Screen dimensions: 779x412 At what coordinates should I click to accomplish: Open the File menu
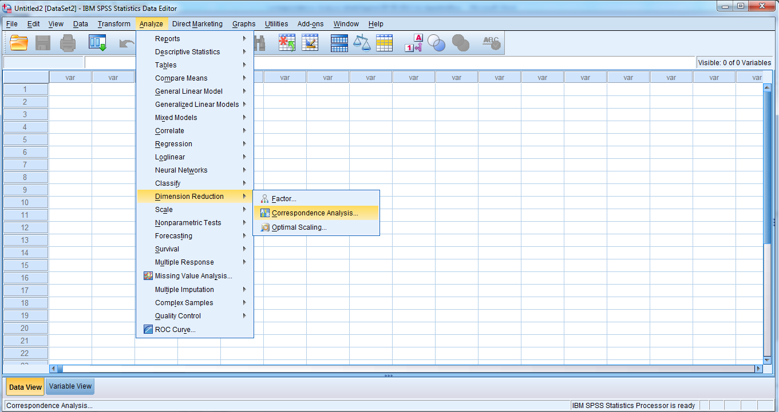point(12,24)
